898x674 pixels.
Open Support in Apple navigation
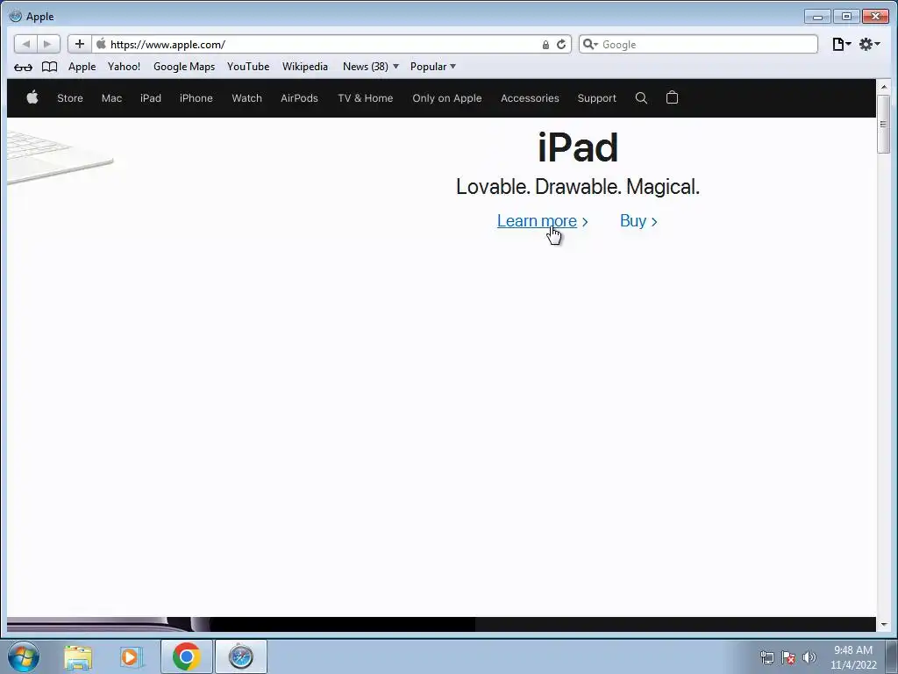tap(596, 98)
